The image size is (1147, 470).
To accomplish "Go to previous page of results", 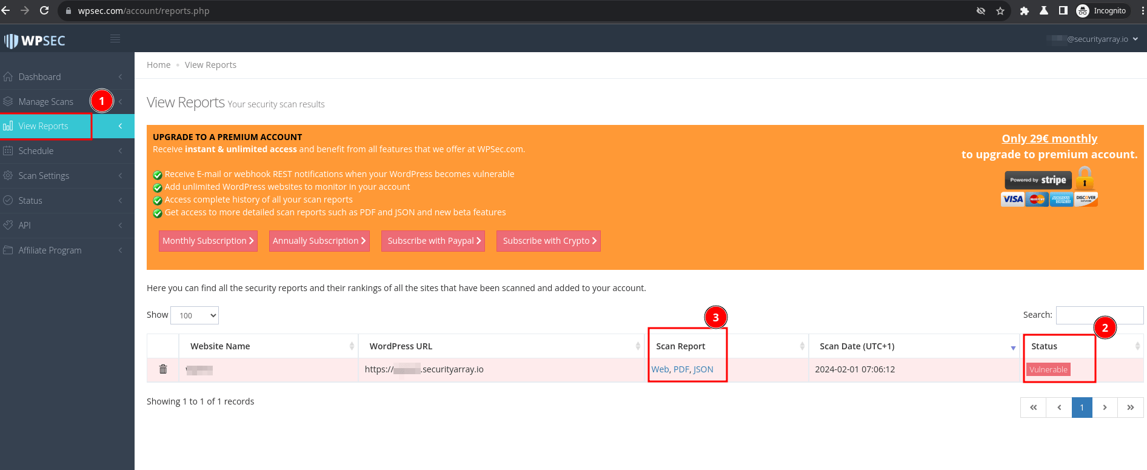I will tap(1059, 408).
